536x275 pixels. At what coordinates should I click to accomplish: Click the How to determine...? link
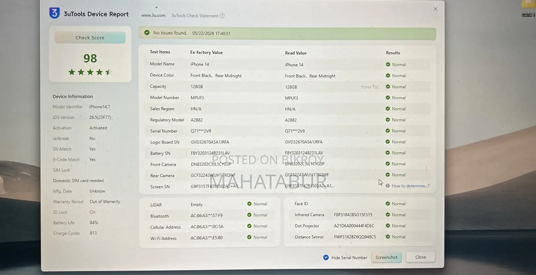[411, 186]
